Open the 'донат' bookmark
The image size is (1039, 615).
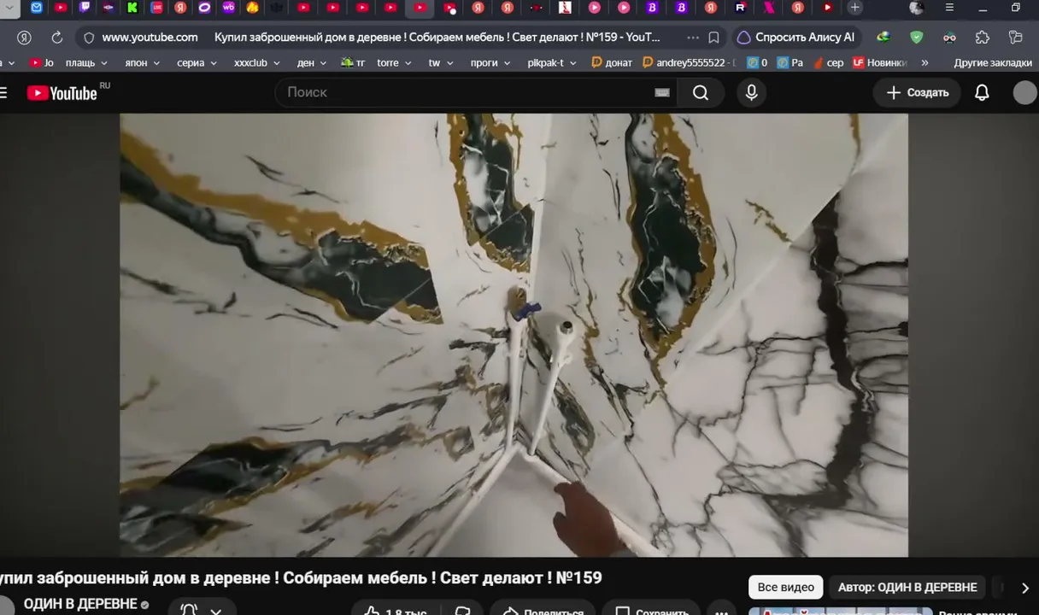[612, 63]
